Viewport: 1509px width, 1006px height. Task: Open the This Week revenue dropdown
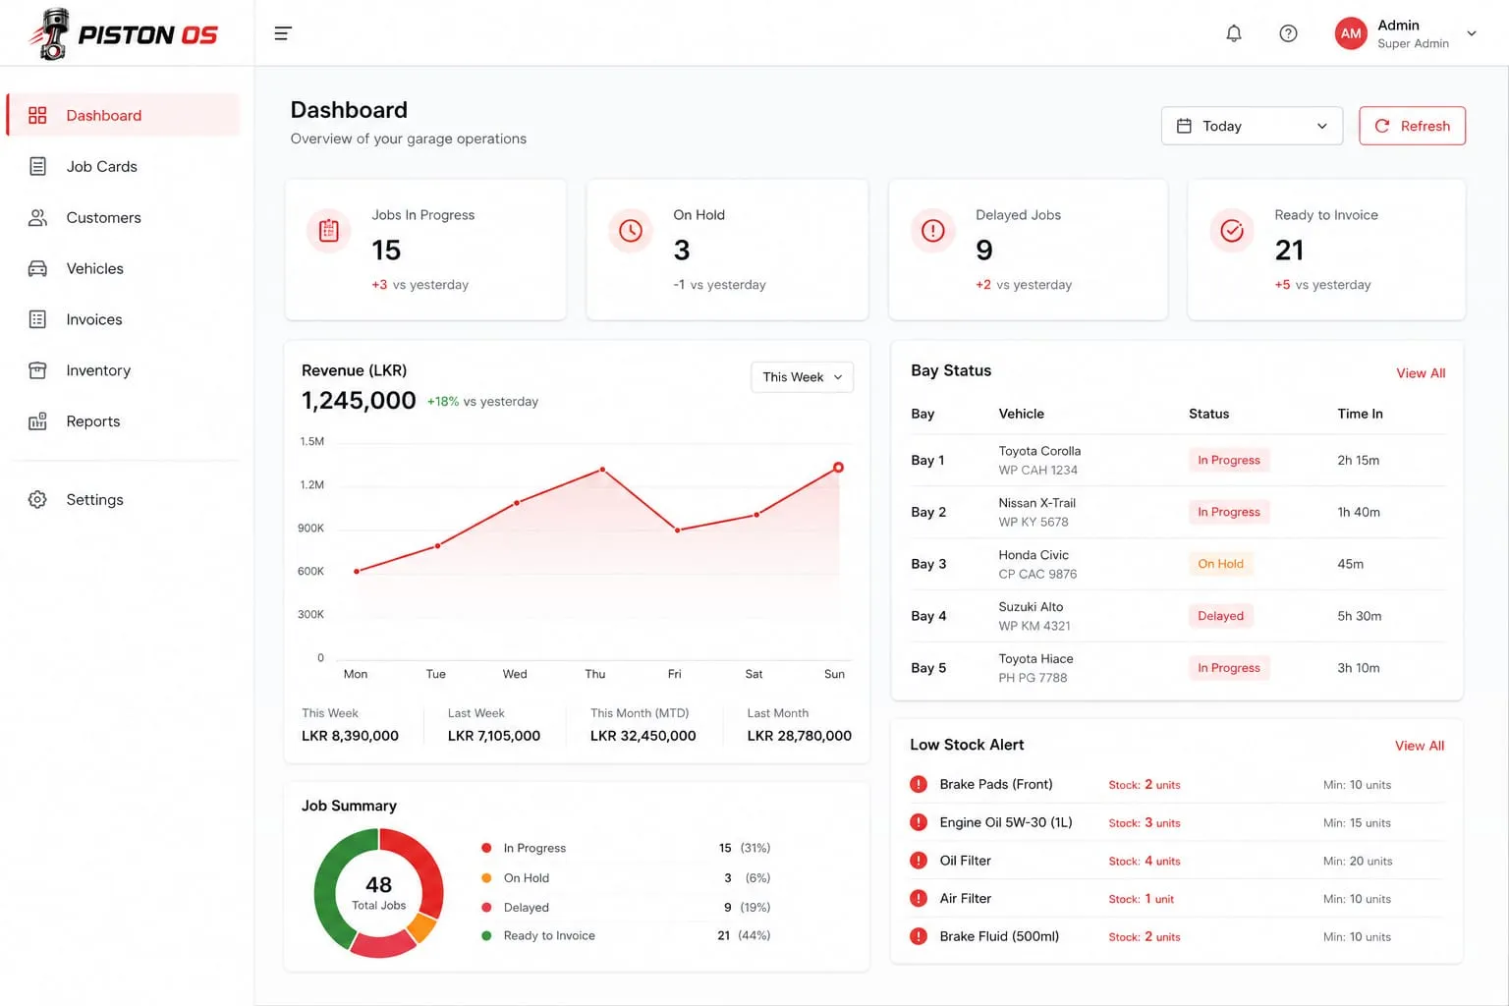coord(802,377)
